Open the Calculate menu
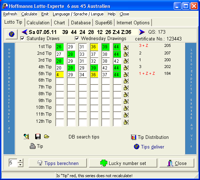Viewport: 200px width, 180px height. [29, 14]
